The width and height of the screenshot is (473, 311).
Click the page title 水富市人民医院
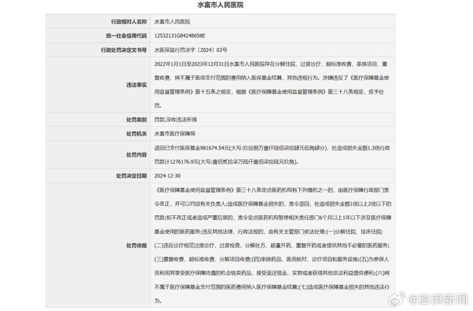coord(220,5)
